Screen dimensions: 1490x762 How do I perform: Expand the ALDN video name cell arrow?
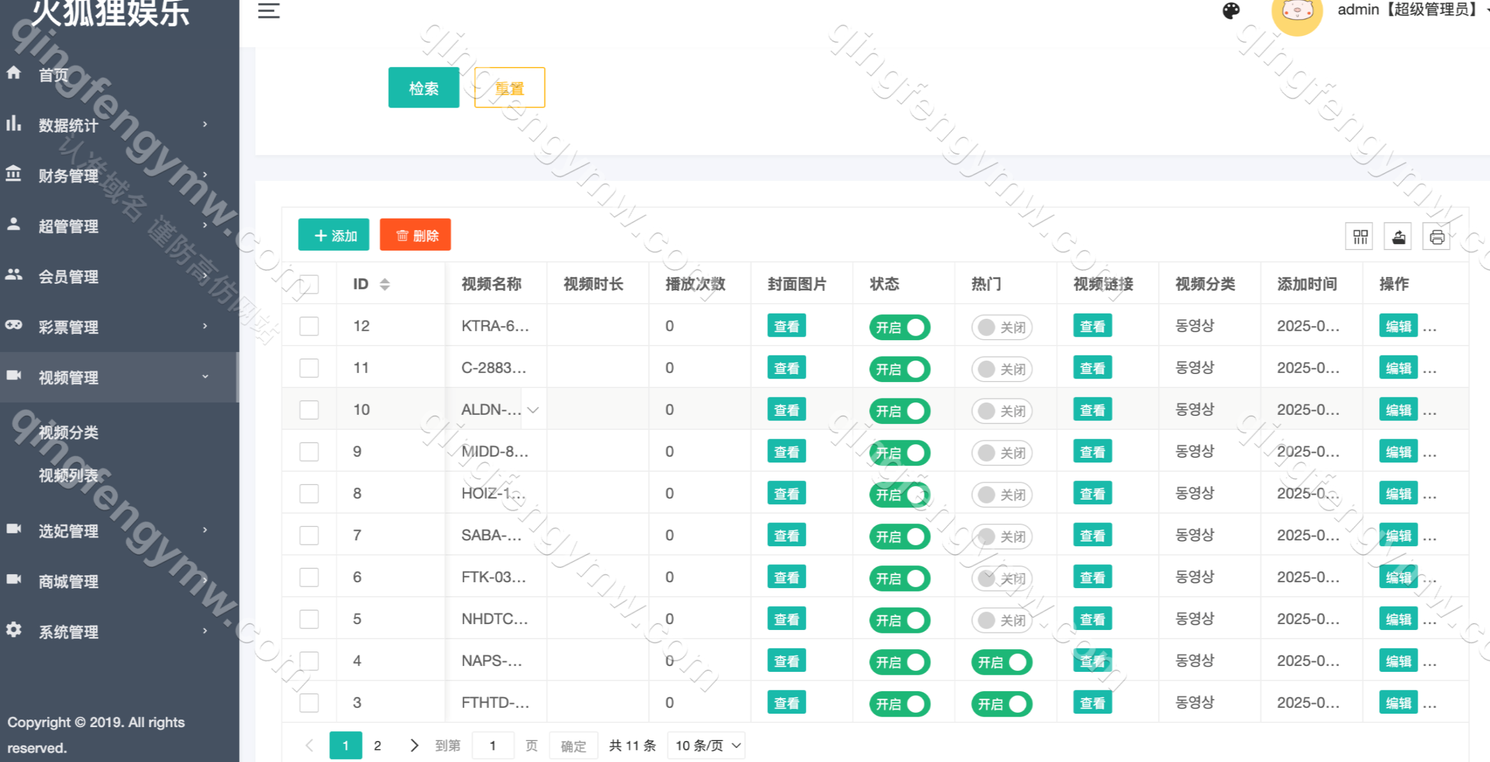point(533,410)
